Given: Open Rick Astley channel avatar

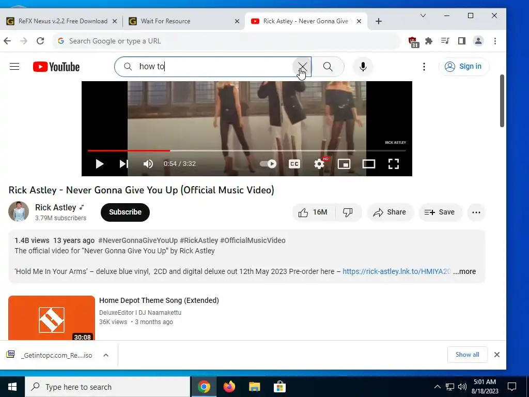Looking at the screenshot, I should [x=19, y=211].
